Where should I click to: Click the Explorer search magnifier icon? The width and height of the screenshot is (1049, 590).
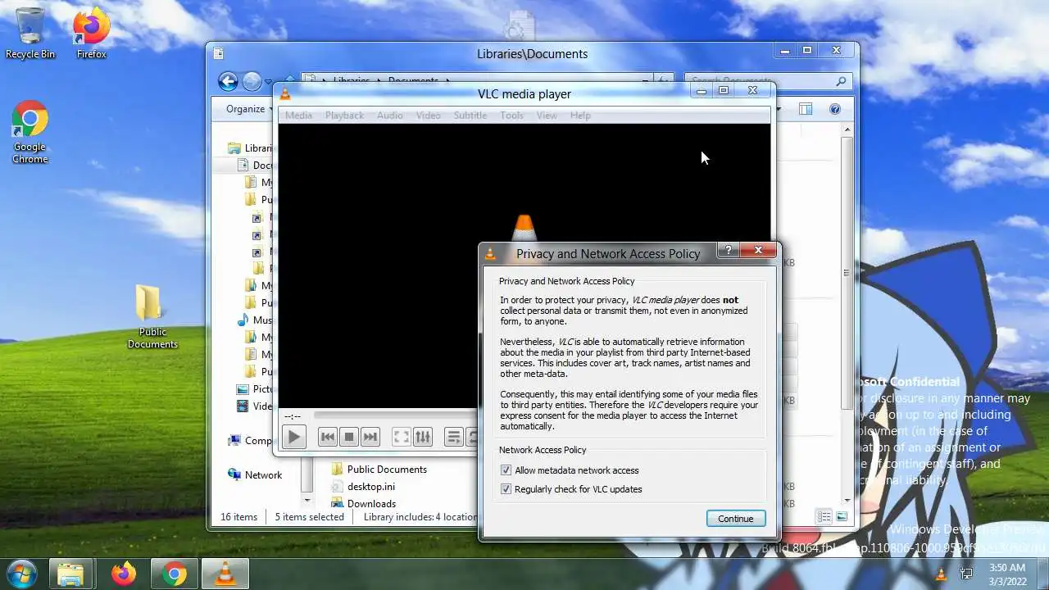[841, 81]
